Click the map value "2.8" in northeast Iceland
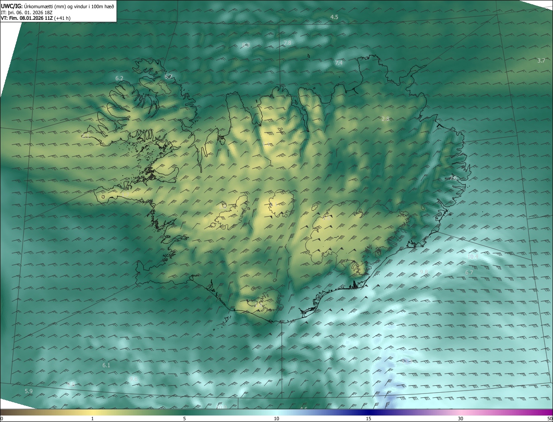 (x=385, y=119)
